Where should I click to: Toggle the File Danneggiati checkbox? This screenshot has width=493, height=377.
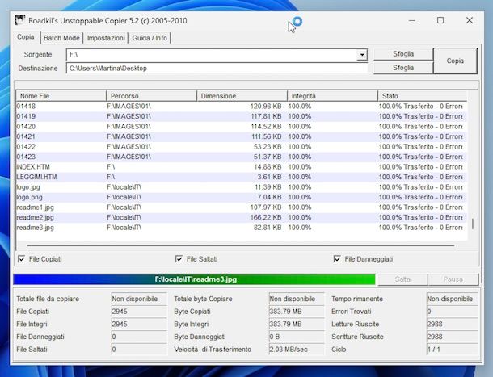point(337,259)
